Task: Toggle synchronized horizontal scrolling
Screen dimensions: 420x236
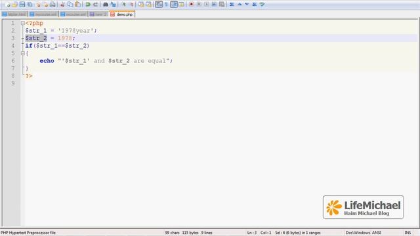Action: [x=149, y=5]
